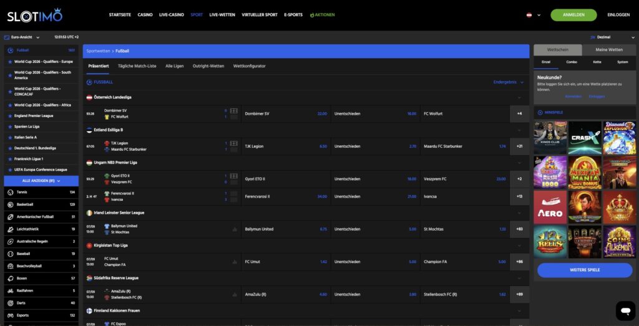Viewport: 639px width, 326px height.
Task: Open statistics icon for FC Umut match
Action: pyautogui.click(x=235, y=262)
